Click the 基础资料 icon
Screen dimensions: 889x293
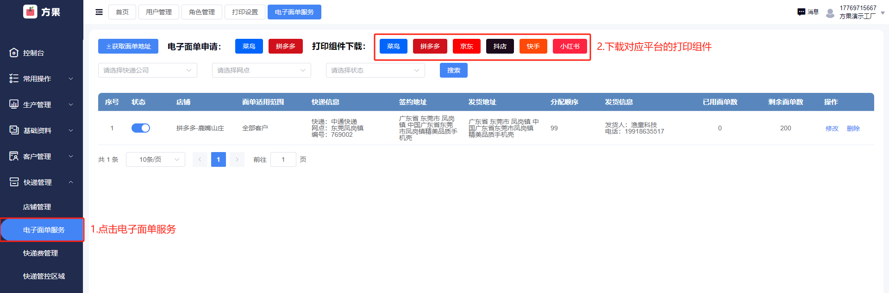point(14,130)
